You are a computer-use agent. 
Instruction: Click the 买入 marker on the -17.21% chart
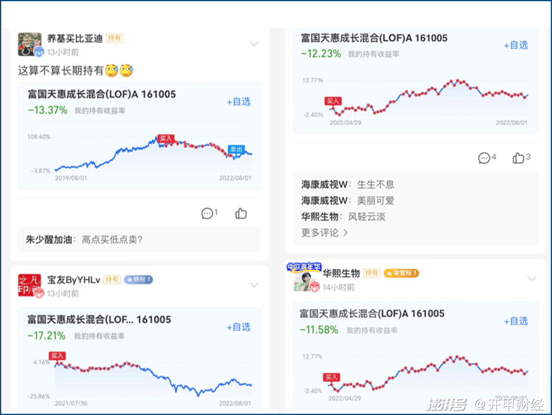(x=57, y=356)
